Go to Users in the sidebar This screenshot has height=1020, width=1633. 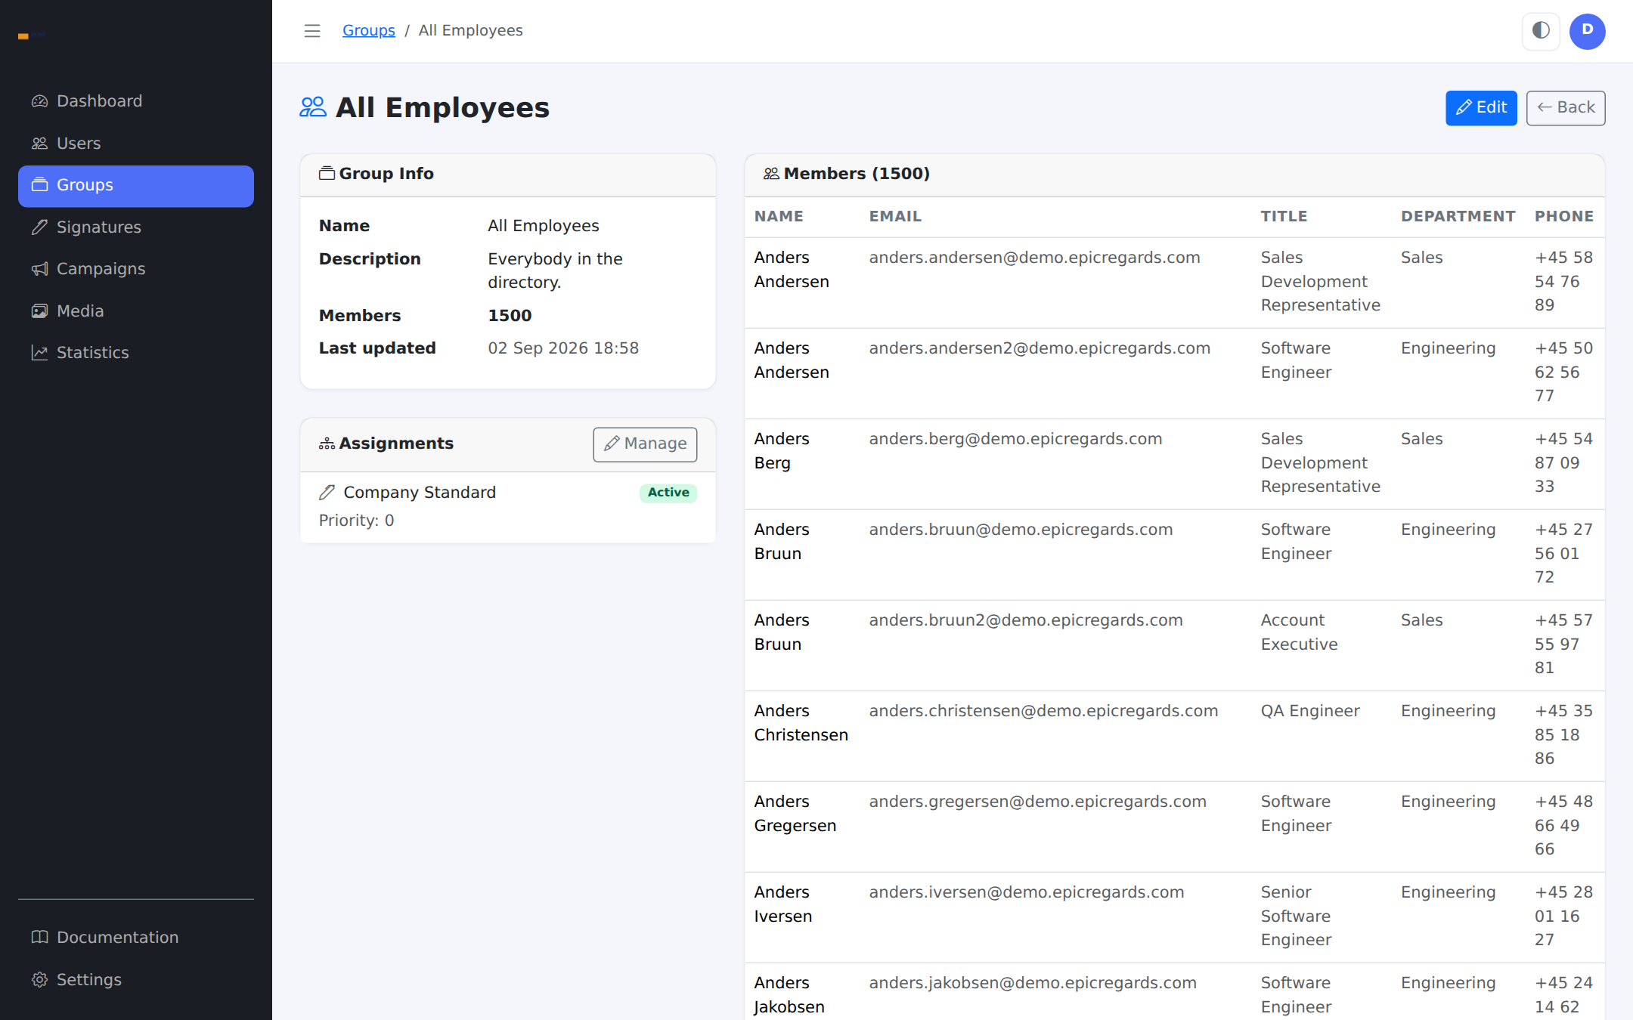[136, 144]
